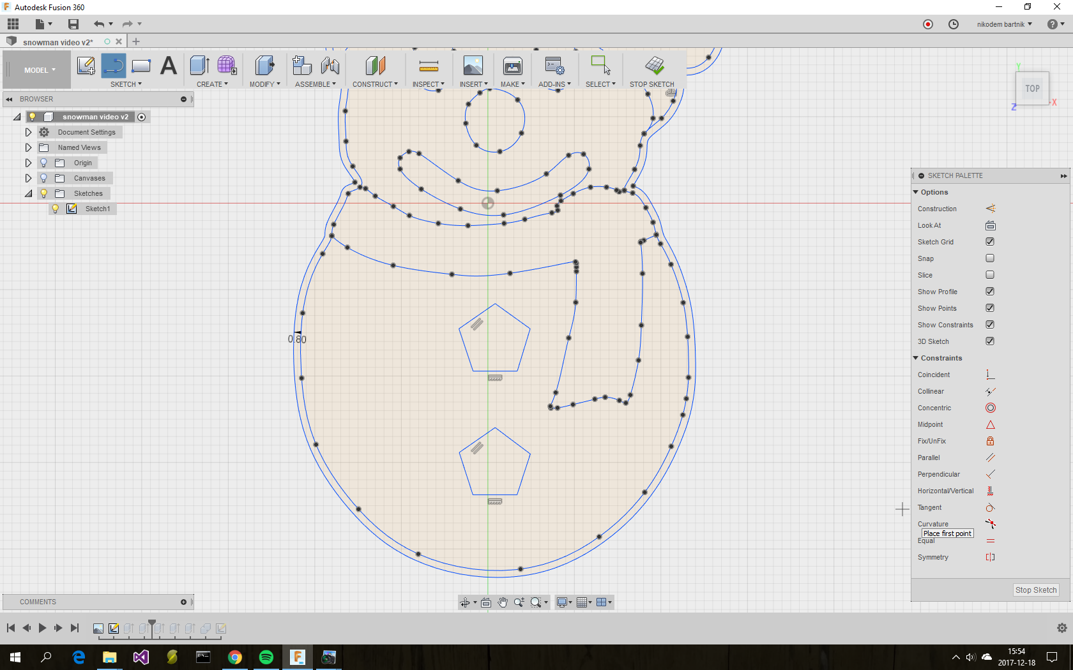Click the Extrude icon in Create group

click(x=200, y=65)
